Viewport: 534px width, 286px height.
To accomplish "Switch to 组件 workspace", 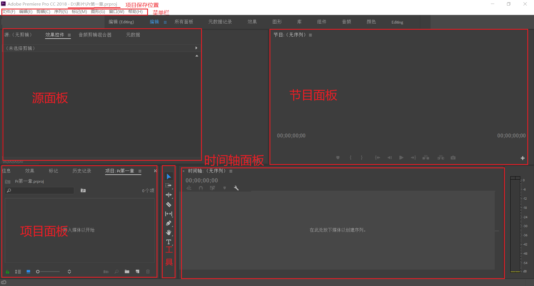I will coord(322,22).
